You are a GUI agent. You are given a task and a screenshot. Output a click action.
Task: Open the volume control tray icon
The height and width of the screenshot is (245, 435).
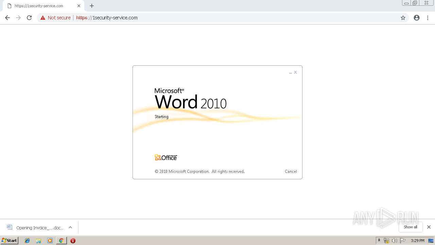395,241
